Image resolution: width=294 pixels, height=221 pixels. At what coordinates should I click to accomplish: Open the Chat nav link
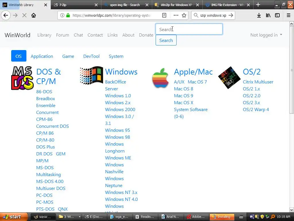78,35
